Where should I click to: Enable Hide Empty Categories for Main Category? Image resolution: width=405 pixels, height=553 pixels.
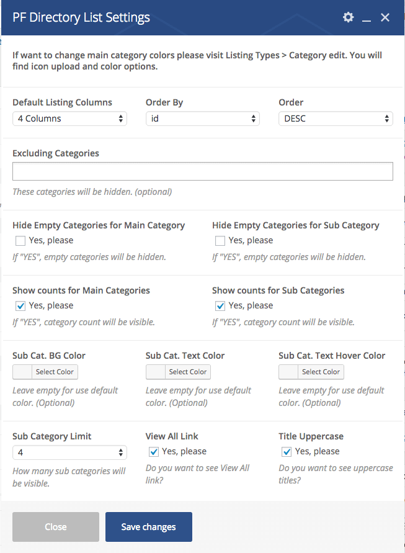(20, 240)
